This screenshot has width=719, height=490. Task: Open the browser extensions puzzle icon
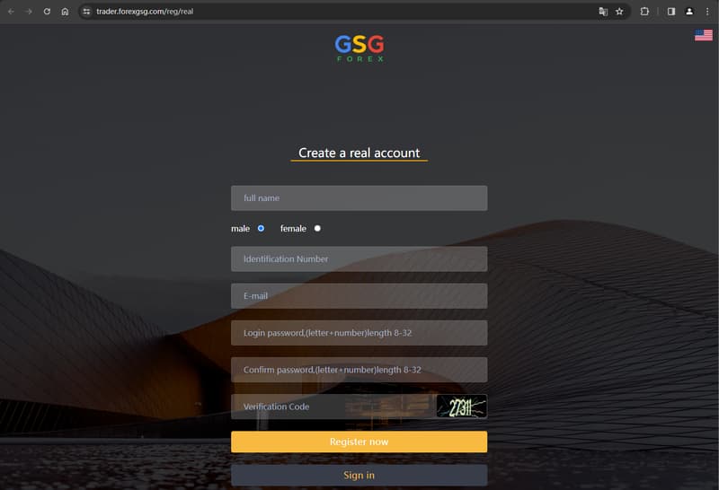click(644, 12)
